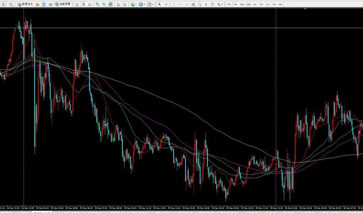The height and width of the screenshot is (213, 363).
Task: Select the M15 timeframe
Action: (x=242, y=4)
